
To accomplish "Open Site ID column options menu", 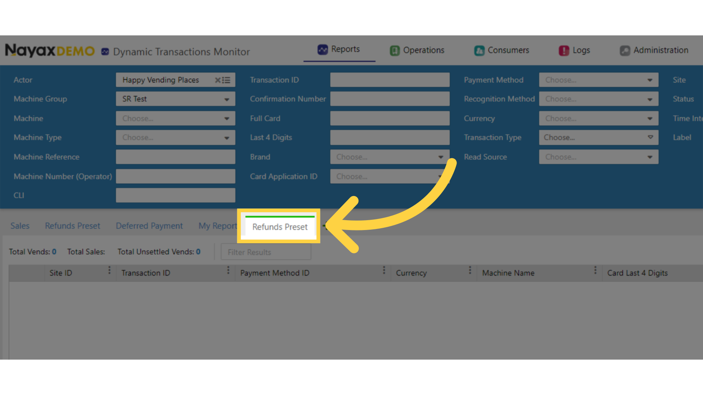I will [x=109, y=270].
